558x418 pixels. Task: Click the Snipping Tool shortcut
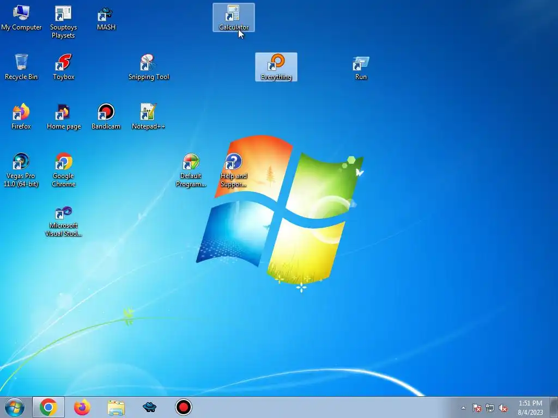[148, 67]
